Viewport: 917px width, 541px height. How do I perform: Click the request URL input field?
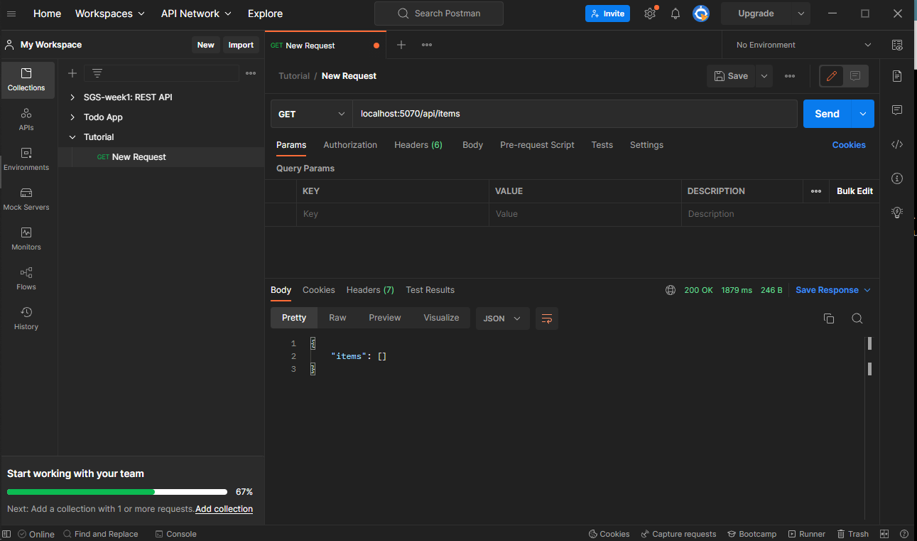pyautogui.click(x=574, y=114)
